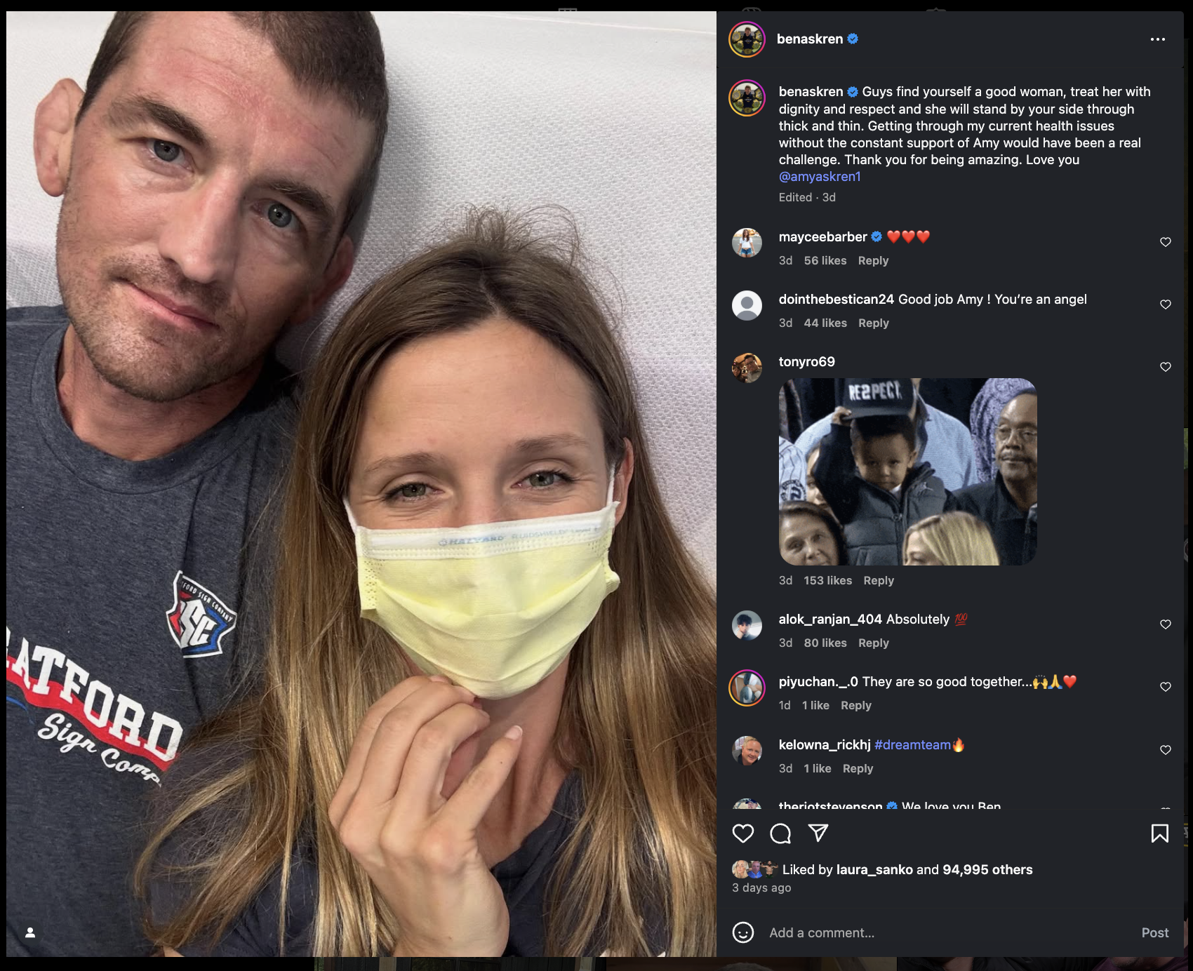Image resolution: width=1193 pixels, height=971 pixels.
Task: Like tonyro69's GIF comment heart
Action: [x=1166, y=367]
